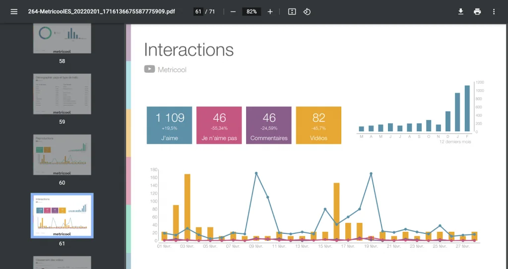This screenshot has height=269, width=508.
Task: Click the zoom in plus button
Action: point(270,12)
